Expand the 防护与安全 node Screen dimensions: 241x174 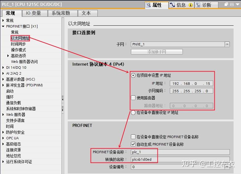[3, 132]
